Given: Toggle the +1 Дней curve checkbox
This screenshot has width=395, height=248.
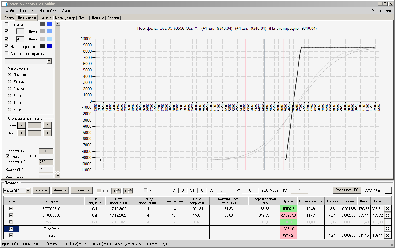Looking at the screenshot, I should pyautogui.click(x=6, y=31).
